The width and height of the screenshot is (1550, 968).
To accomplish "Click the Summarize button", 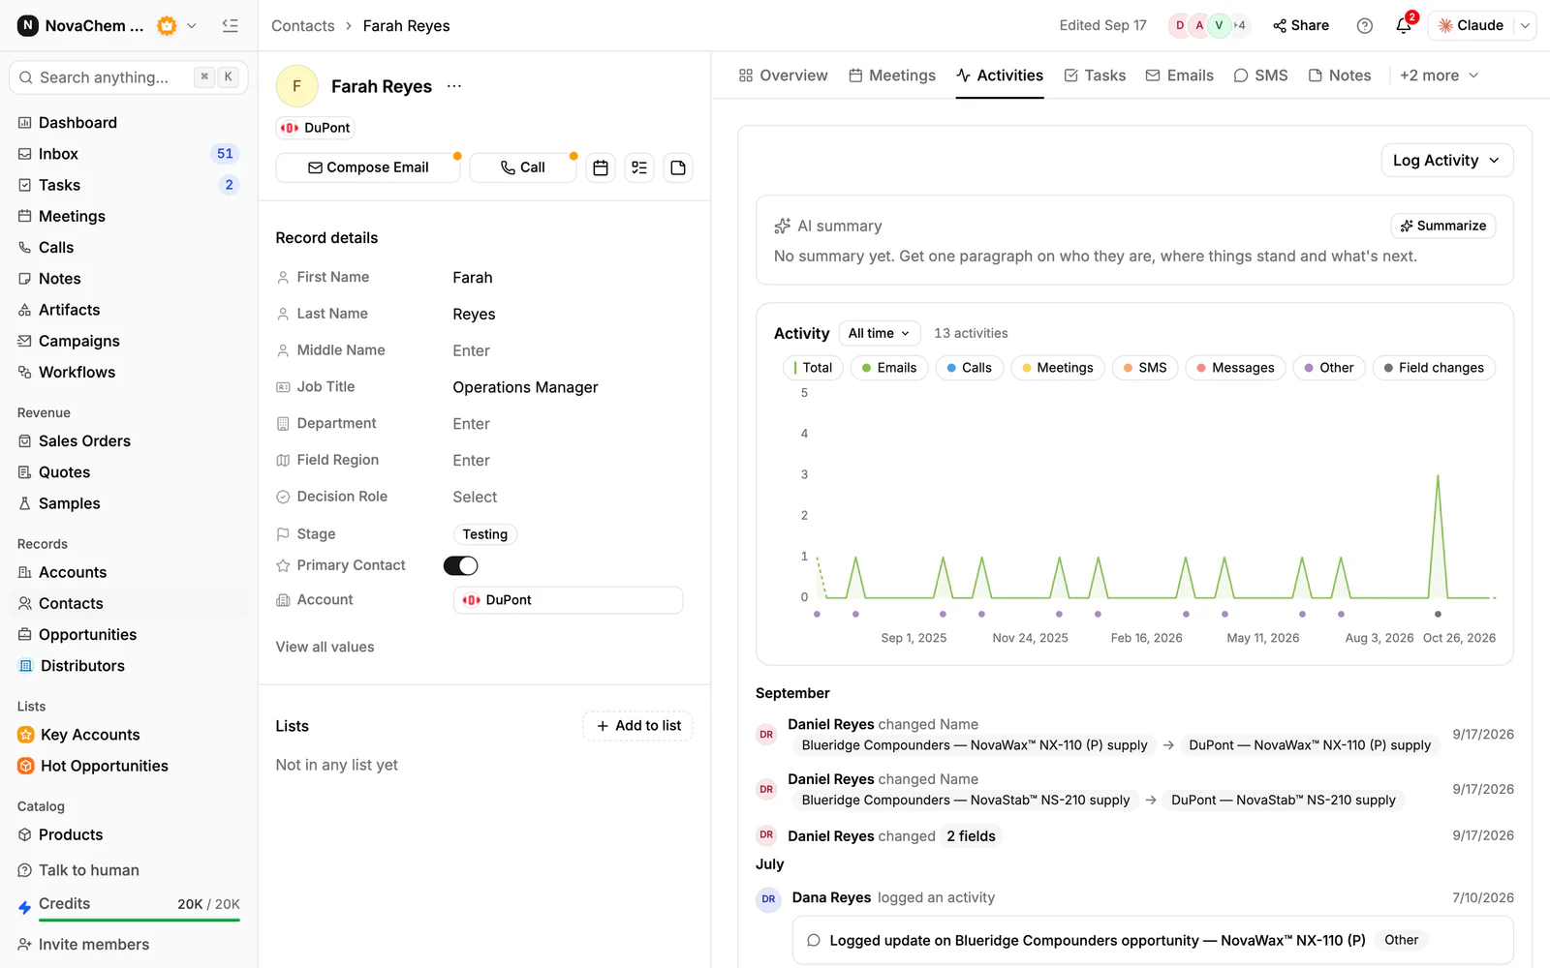I will pyautogui.click(x=1443, y=226).
